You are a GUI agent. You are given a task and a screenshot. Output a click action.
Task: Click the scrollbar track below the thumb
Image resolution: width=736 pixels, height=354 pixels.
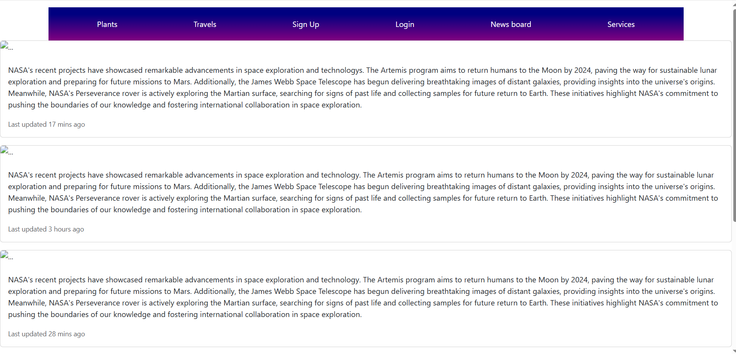734,285
